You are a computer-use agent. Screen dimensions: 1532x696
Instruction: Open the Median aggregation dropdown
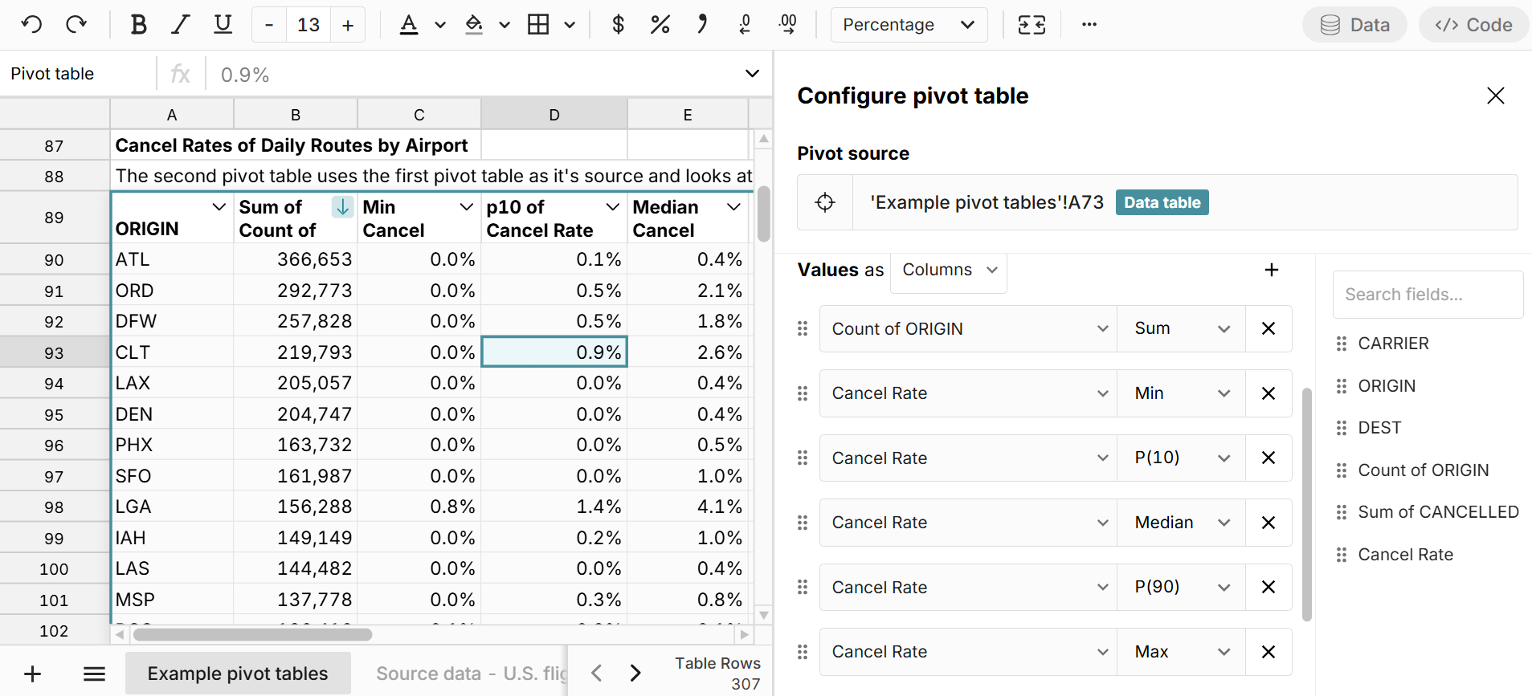[x=1181, y=523]
